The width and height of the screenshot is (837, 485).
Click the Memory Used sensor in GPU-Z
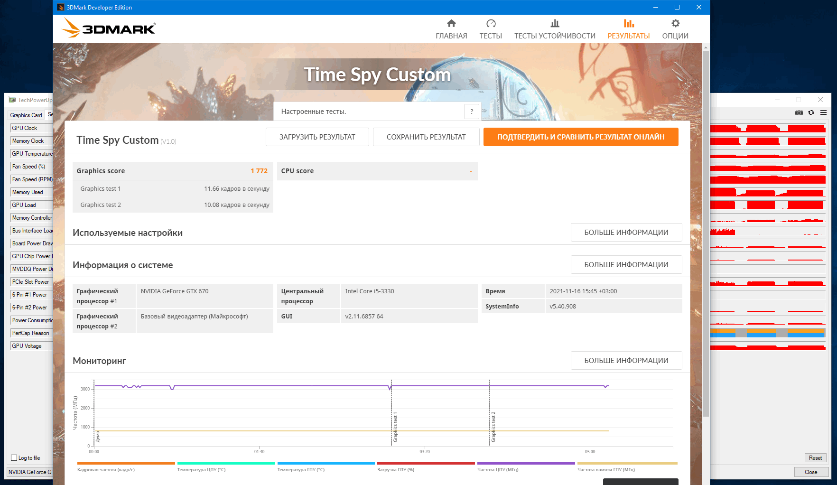coord(31,192)
